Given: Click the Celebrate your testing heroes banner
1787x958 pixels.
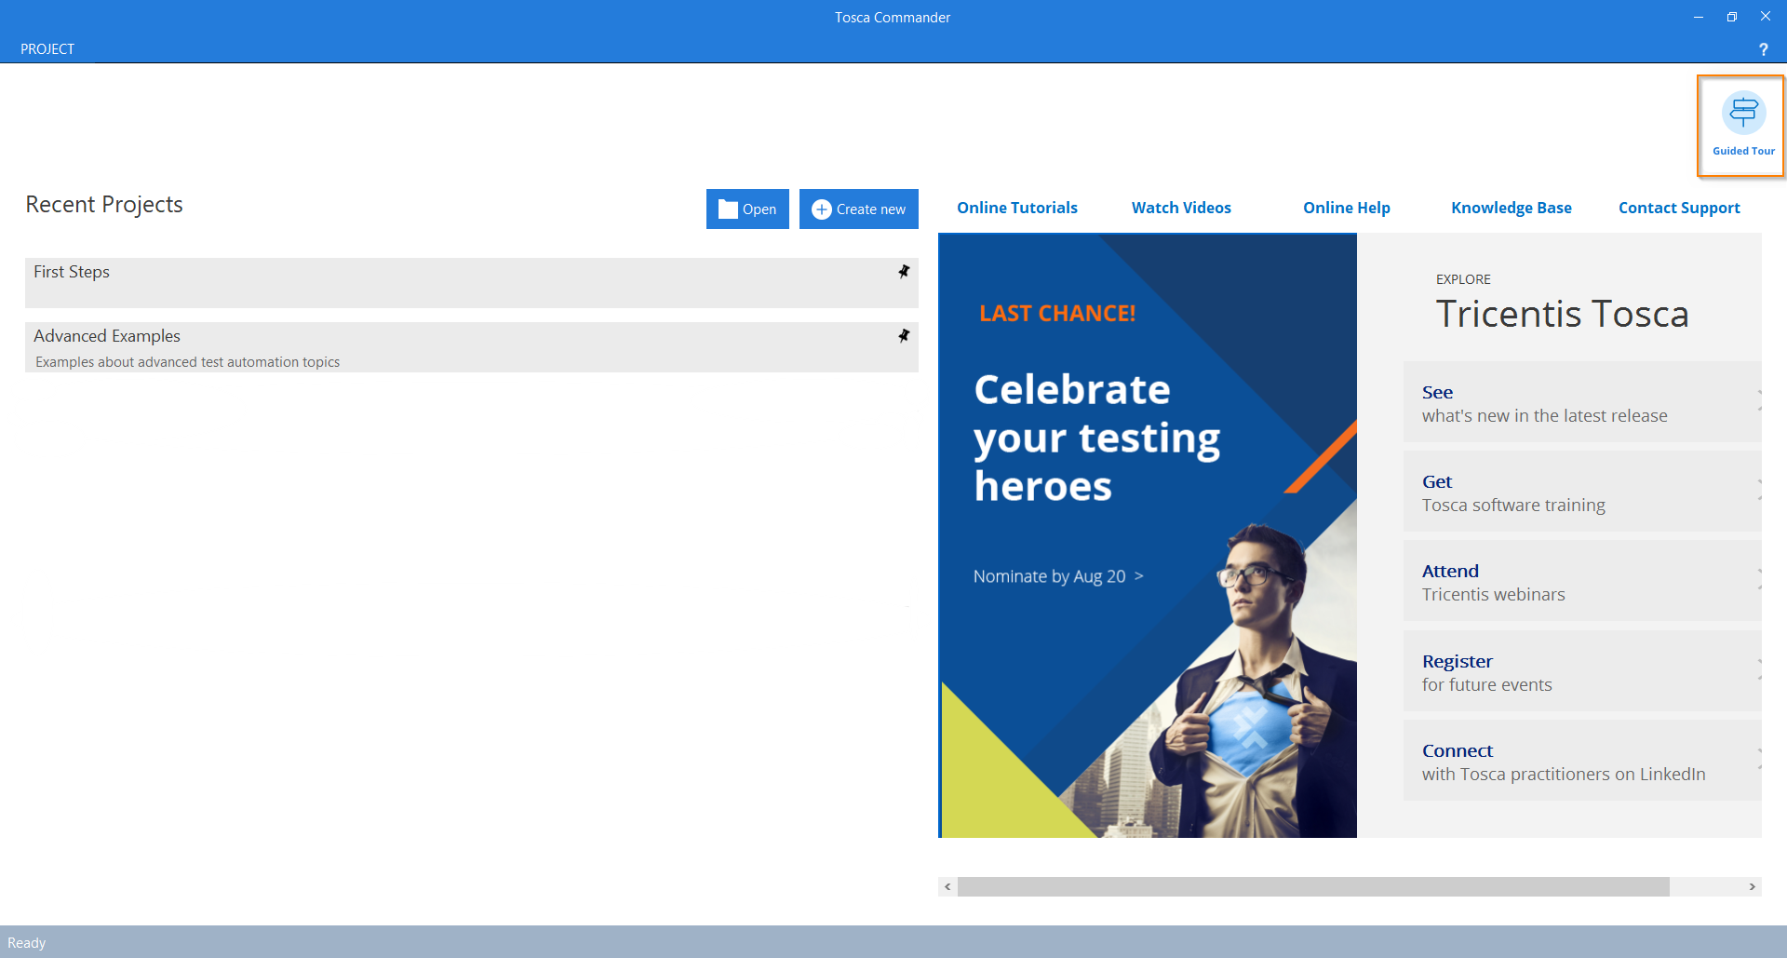Looking at the screenshot, I should click(1147, 535).
